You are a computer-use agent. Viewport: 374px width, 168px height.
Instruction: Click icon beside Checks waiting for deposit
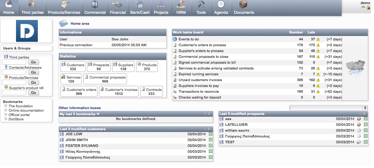pos(175,97)
